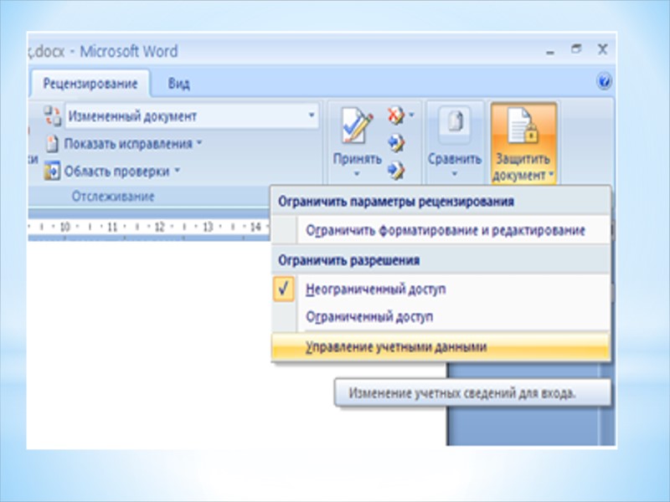Image resolution: width=670 pixels, height=502 pixels.
Task: Open Word help question mark icon
Action: click(x=604, y=80)
